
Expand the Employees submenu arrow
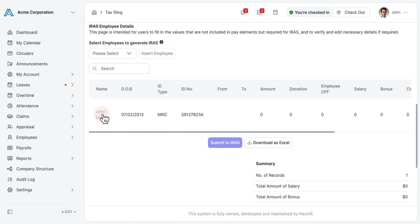click(x=72, y=137)
